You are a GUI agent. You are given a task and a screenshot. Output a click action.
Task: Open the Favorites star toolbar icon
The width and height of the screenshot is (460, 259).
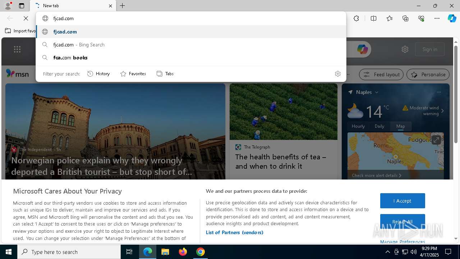(390, 18)
